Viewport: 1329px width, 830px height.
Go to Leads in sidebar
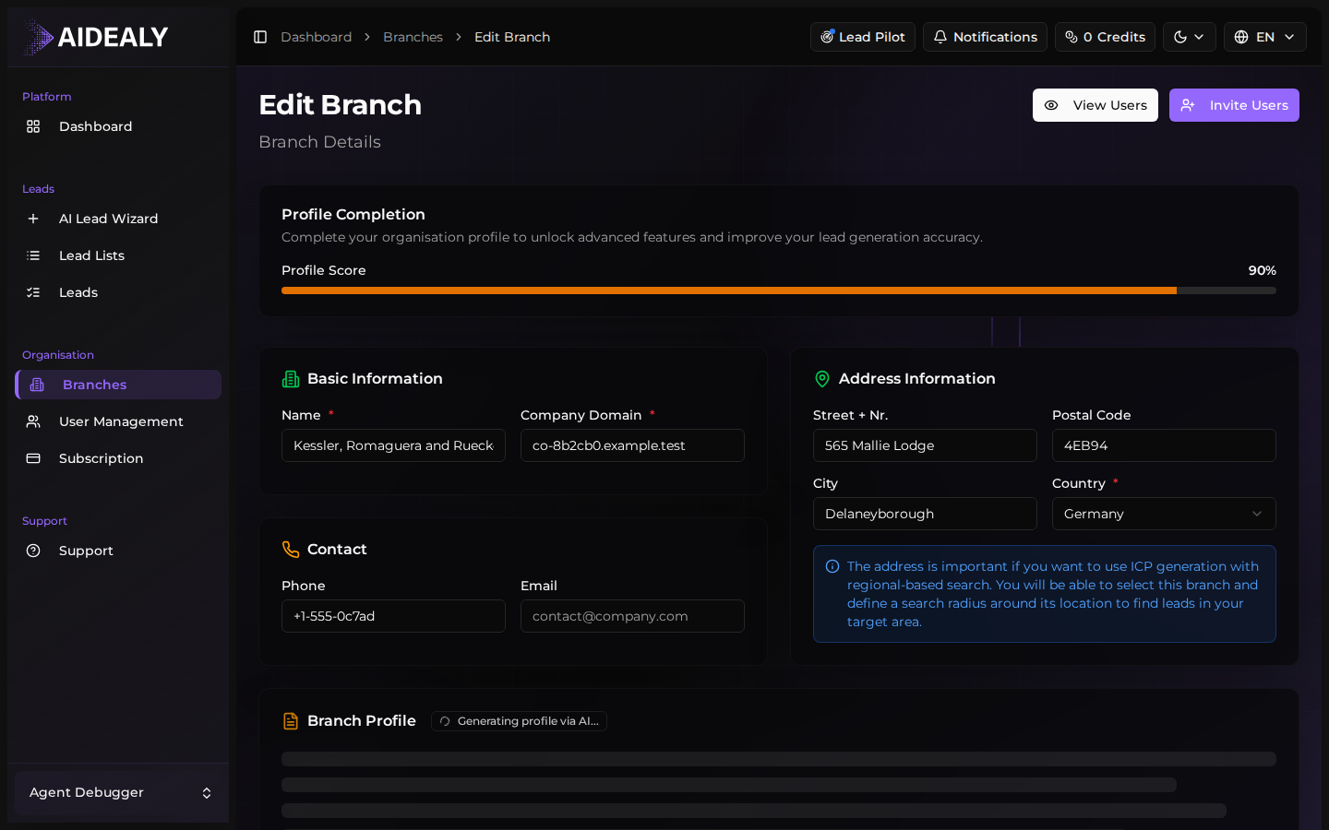pos(118,292)
